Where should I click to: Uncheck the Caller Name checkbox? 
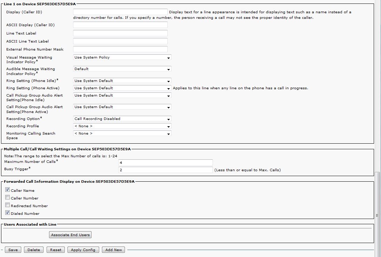7,190
